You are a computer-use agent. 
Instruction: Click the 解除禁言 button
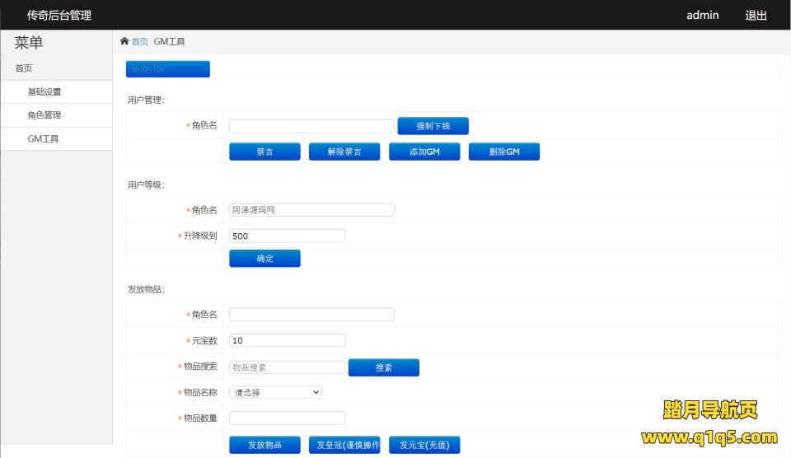(344, 152)
